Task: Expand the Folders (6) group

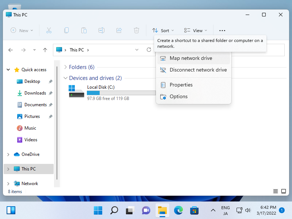Action: 65,67
